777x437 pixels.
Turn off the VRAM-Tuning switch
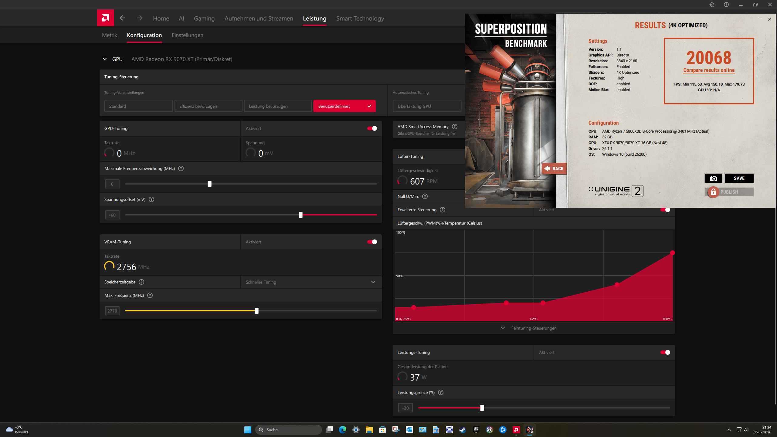372,242
